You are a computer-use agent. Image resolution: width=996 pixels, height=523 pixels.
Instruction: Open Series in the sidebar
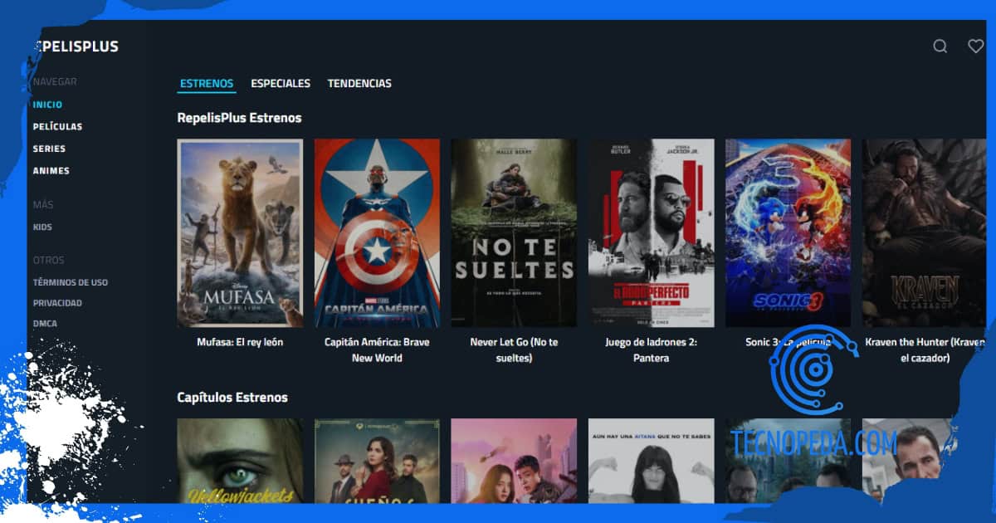tap(49, 149)
